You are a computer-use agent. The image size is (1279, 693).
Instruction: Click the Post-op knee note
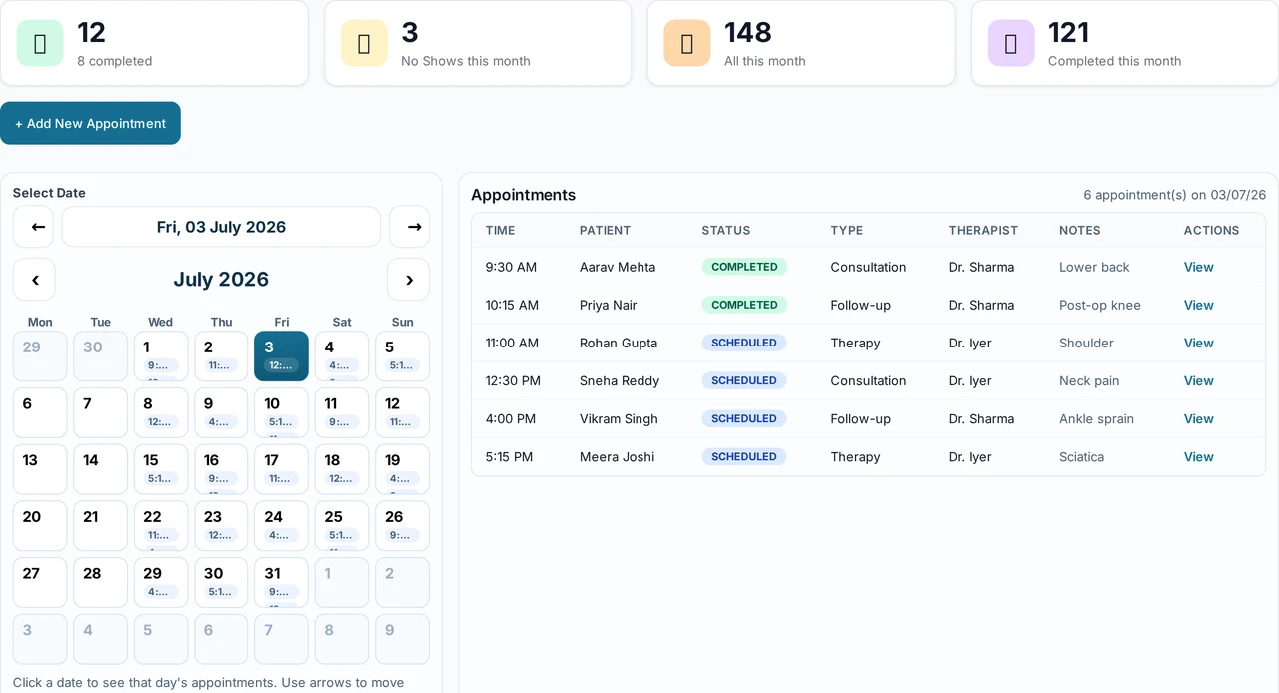tap(1099, 305)
